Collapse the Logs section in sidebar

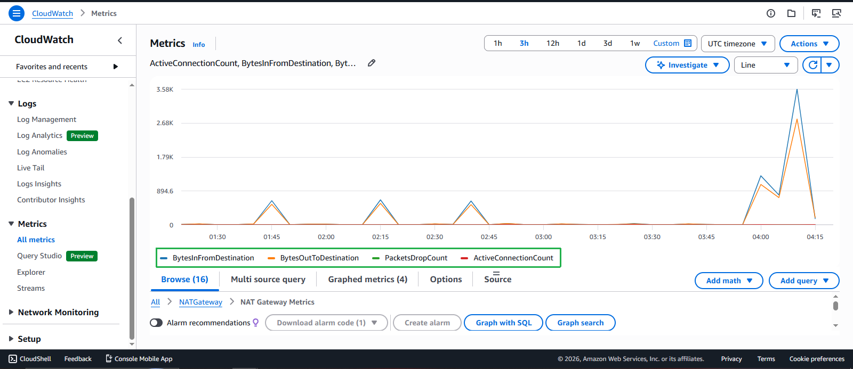(11, 103)
